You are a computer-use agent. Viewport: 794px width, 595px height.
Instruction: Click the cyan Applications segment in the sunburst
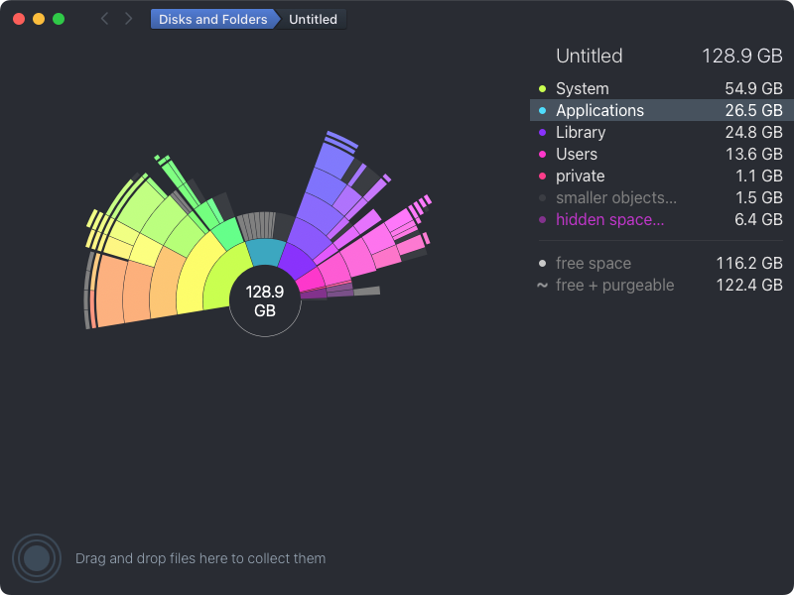click(265, 253)
